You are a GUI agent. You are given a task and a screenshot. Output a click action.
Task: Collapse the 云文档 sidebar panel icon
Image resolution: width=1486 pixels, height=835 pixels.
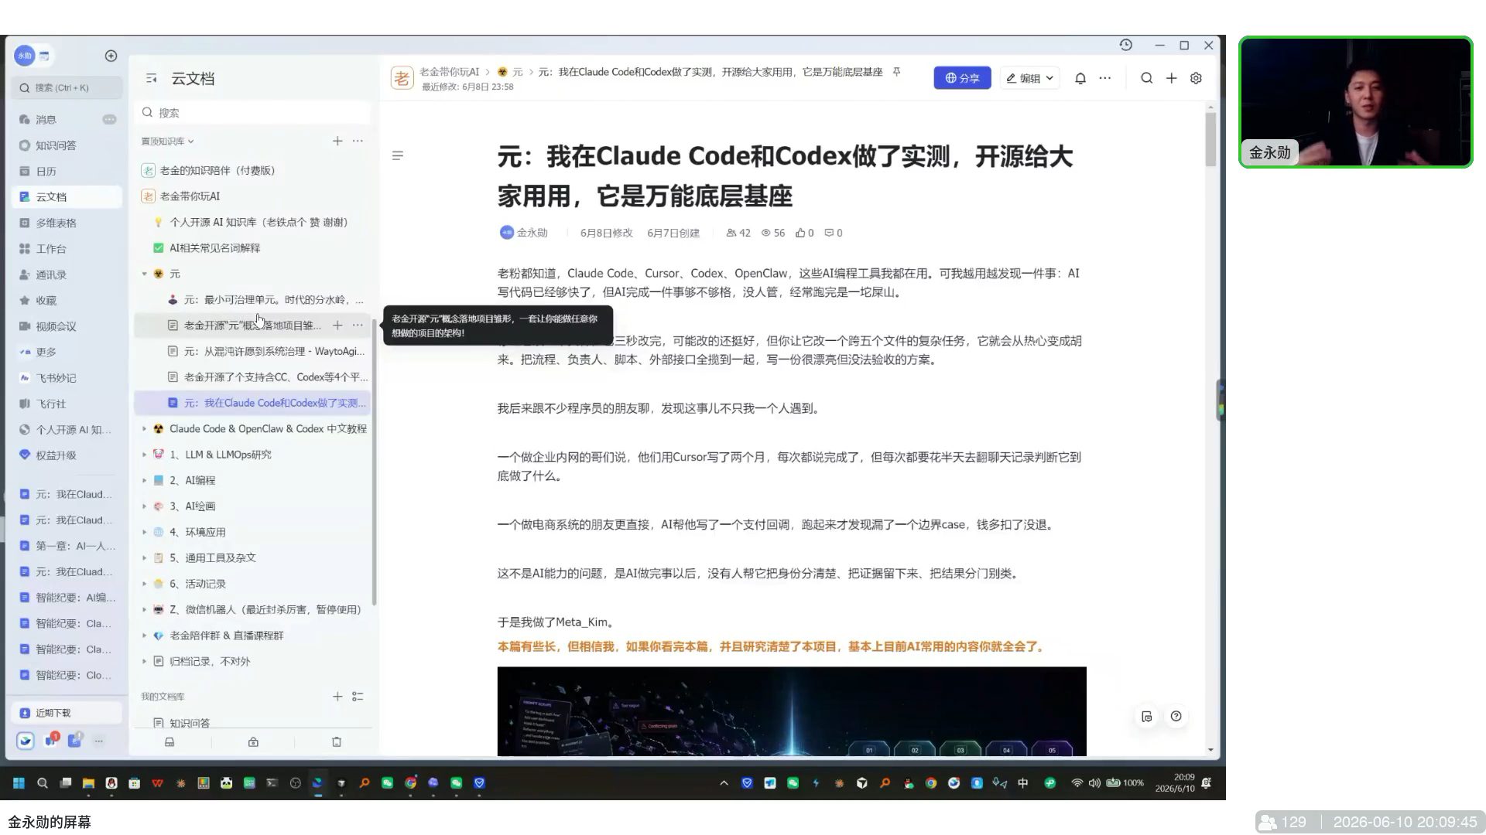point(152,78)
